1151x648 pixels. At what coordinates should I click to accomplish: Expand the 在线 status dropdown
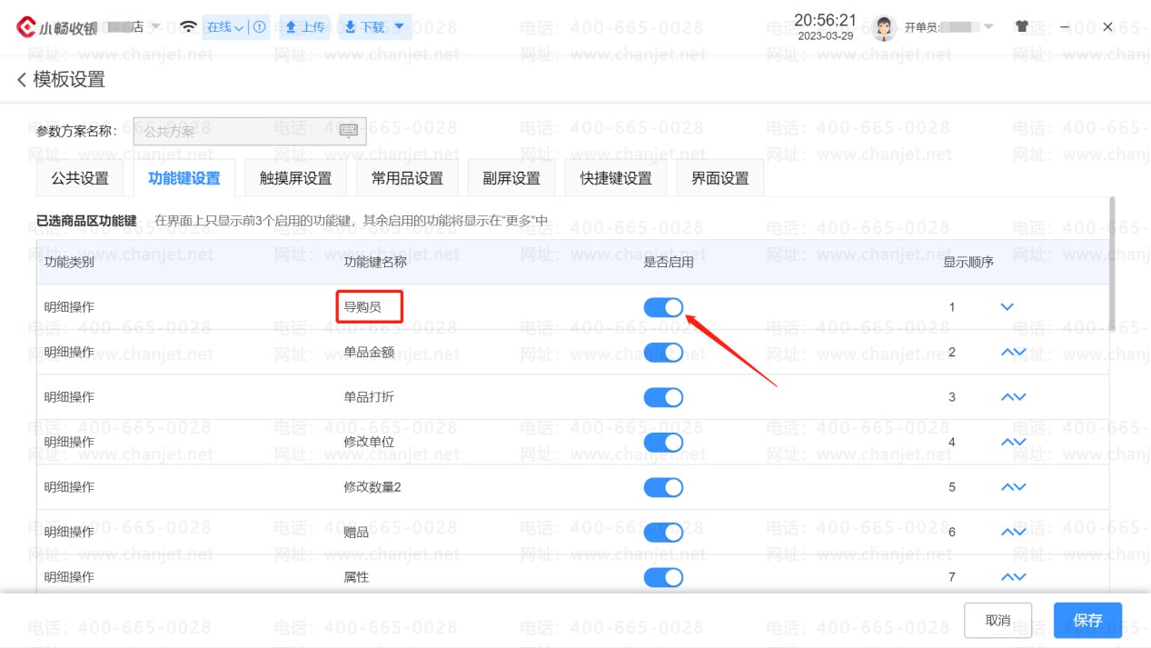(239, 27)
